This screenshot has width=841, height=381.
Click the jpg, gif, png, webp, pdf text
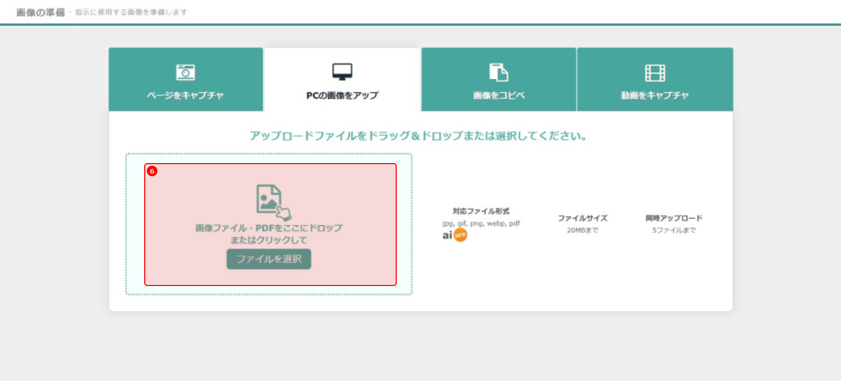(481, 223)
